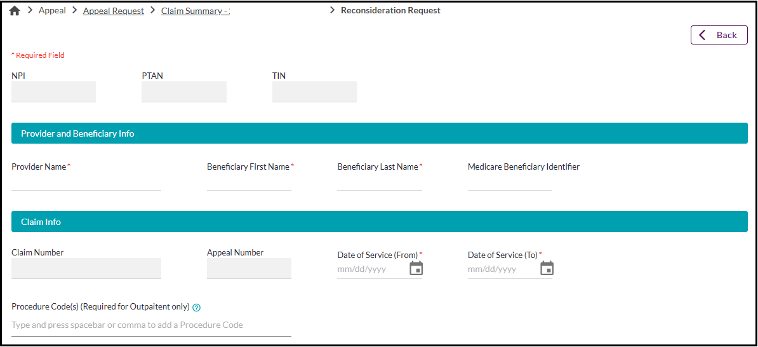The width and height of the screenshot is (758, 347).
Task: Click the home icon in breadcrumb
Action: click(15, 11)
